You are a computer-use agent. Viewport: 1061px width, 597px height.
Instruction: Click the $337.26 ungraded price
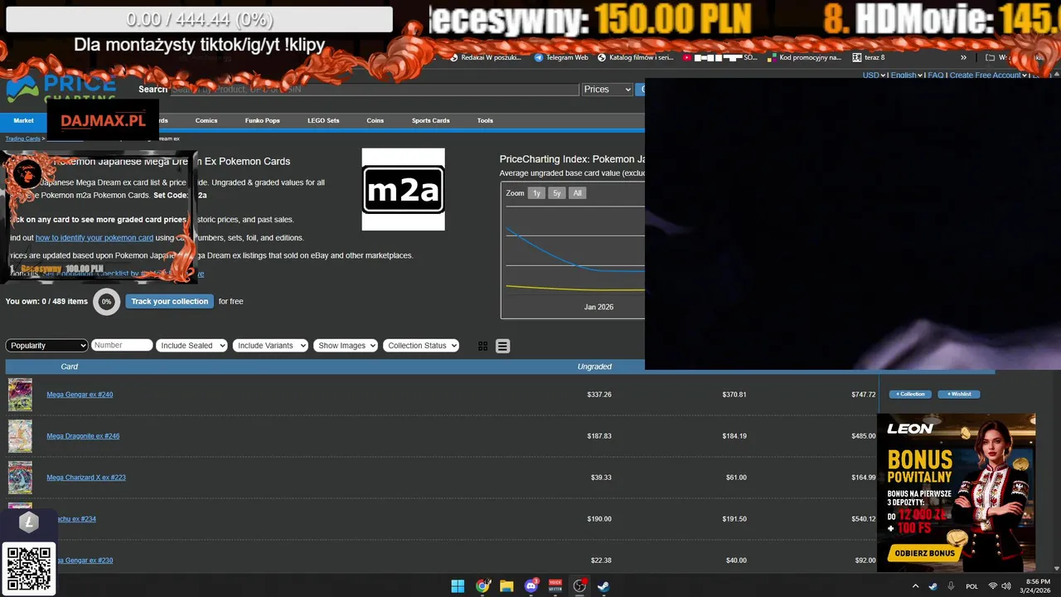click(x=599, y=395)
